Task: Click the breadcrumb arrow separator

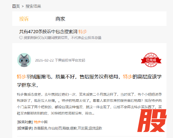Action: coord(23,6)
